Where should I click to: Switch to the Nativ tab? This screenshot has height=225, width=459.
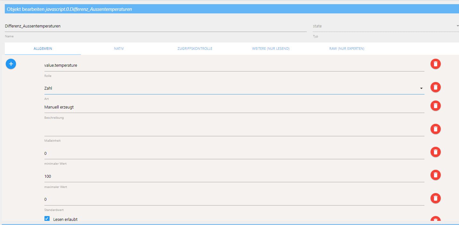pyautogui.click(x=119, y=49)
